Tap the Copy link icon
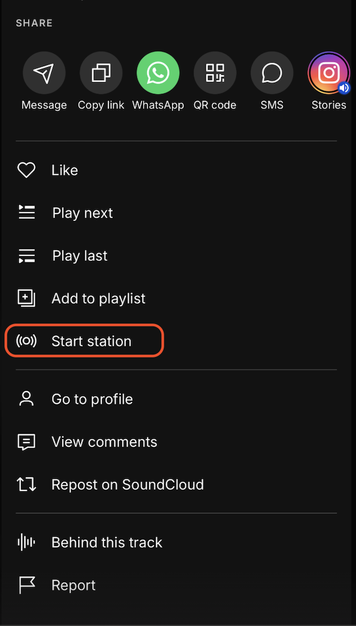Image resolution: width=356 pixels, height=626 pixels. pos(101,74)
